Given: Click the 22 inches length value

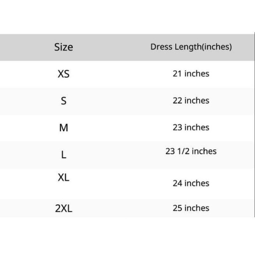Looking at the screenshot, I should [x=191, y=100].
